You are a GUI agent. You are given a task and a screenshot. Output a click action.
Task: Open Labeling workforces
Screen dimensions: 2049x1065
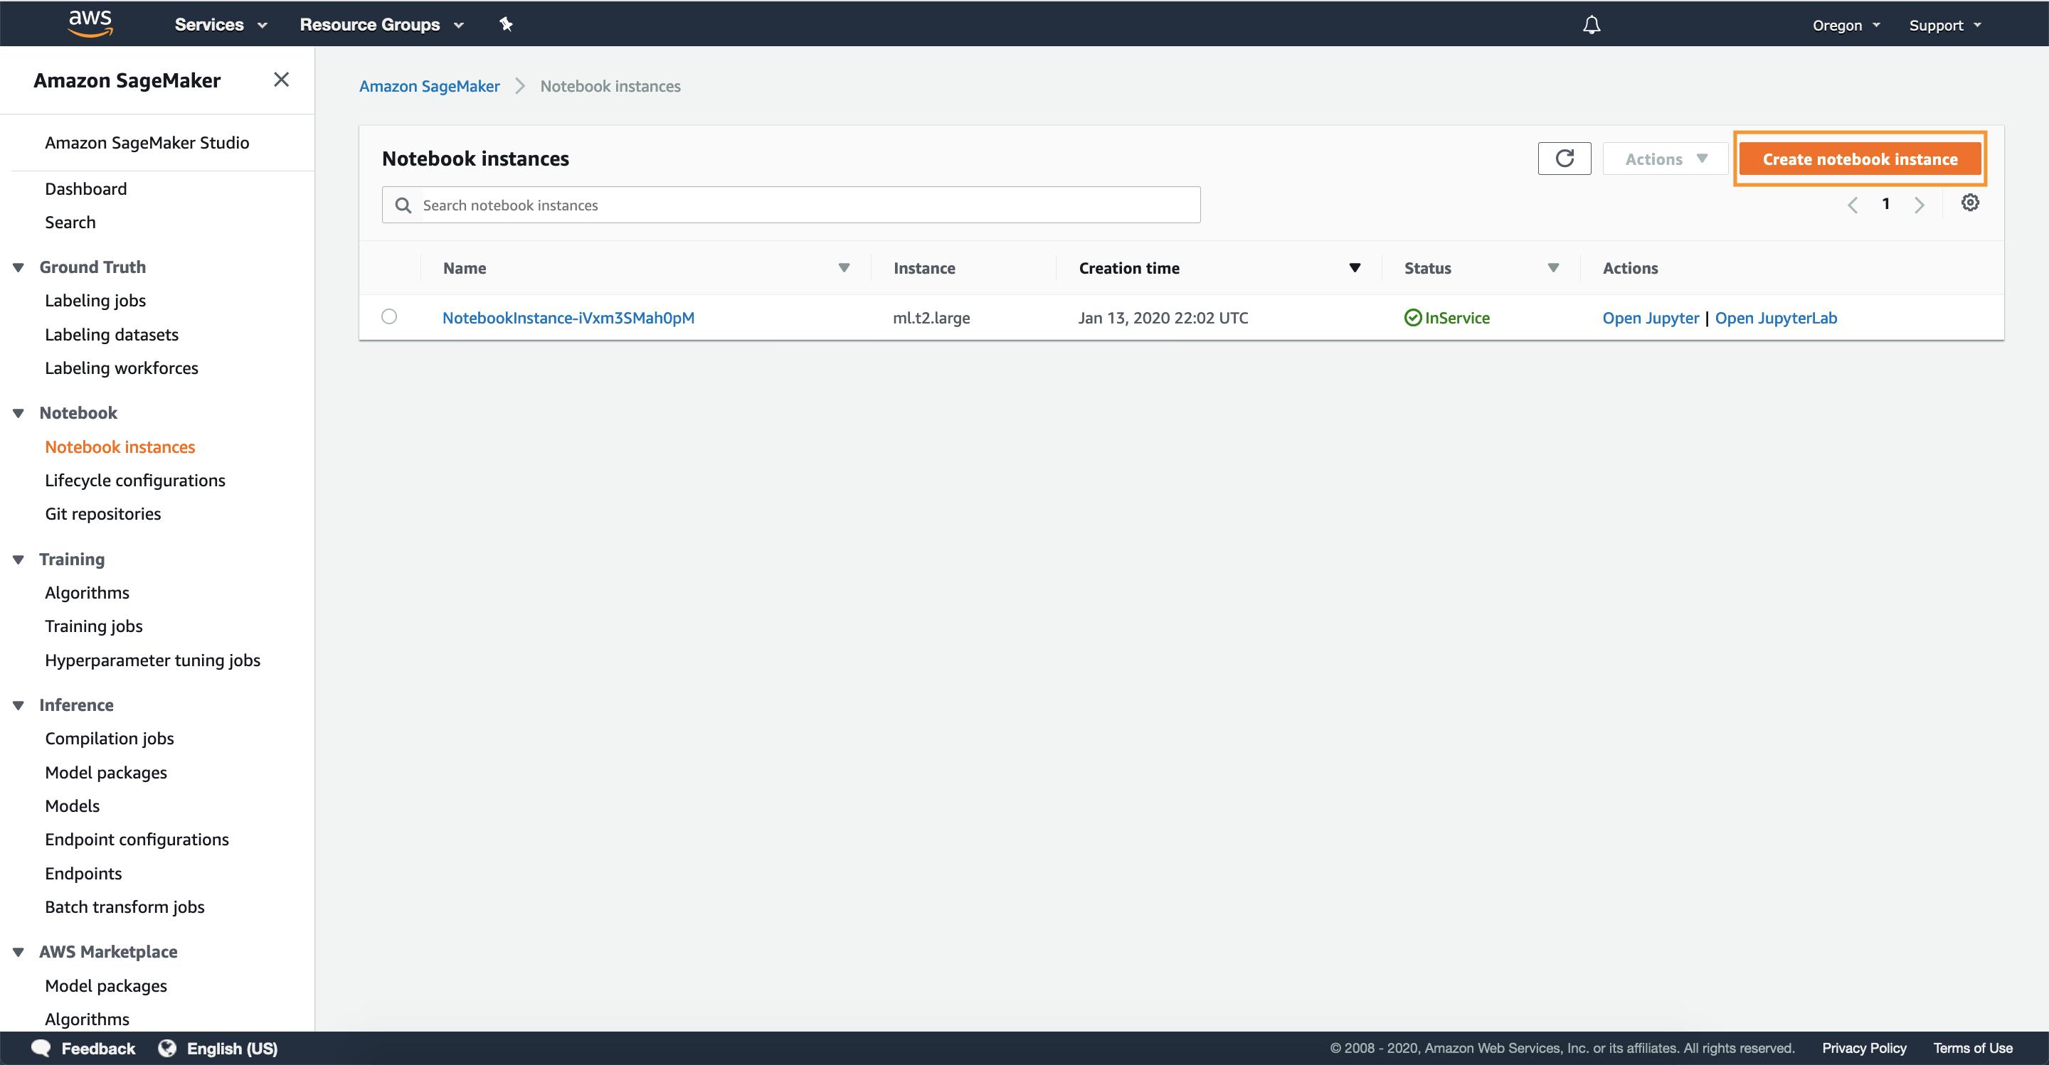tap(122, 368)
